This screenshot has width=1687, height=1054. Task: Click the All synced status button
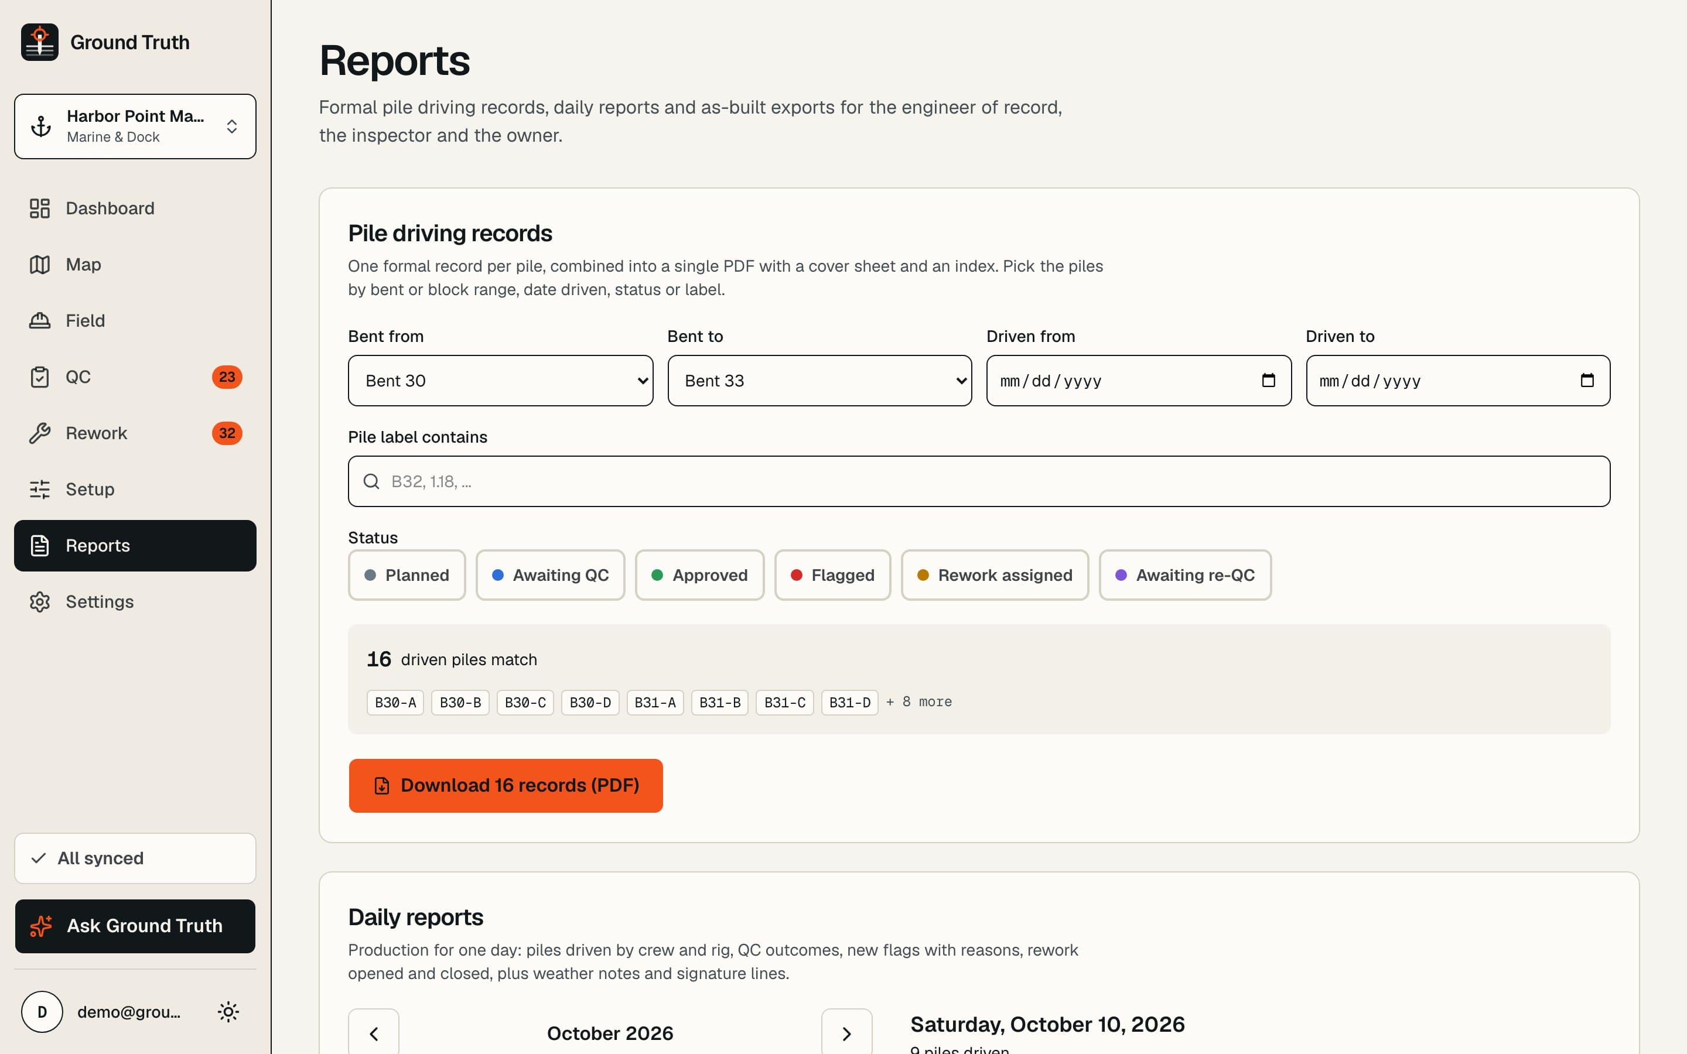pyautogui.click(x=135, y=858)
